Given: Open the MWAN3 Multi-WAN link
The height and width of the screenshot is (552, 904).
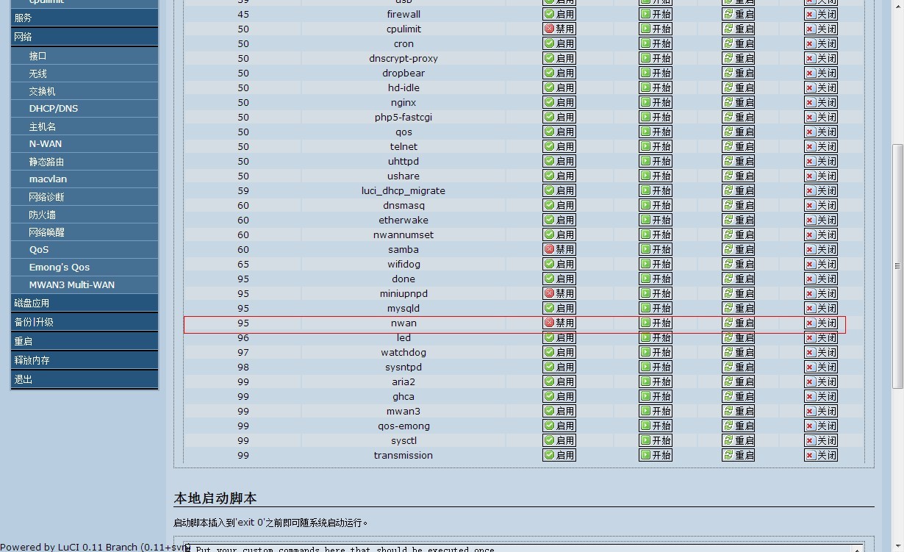Looking at the screenshot, I should coord(85,285).
